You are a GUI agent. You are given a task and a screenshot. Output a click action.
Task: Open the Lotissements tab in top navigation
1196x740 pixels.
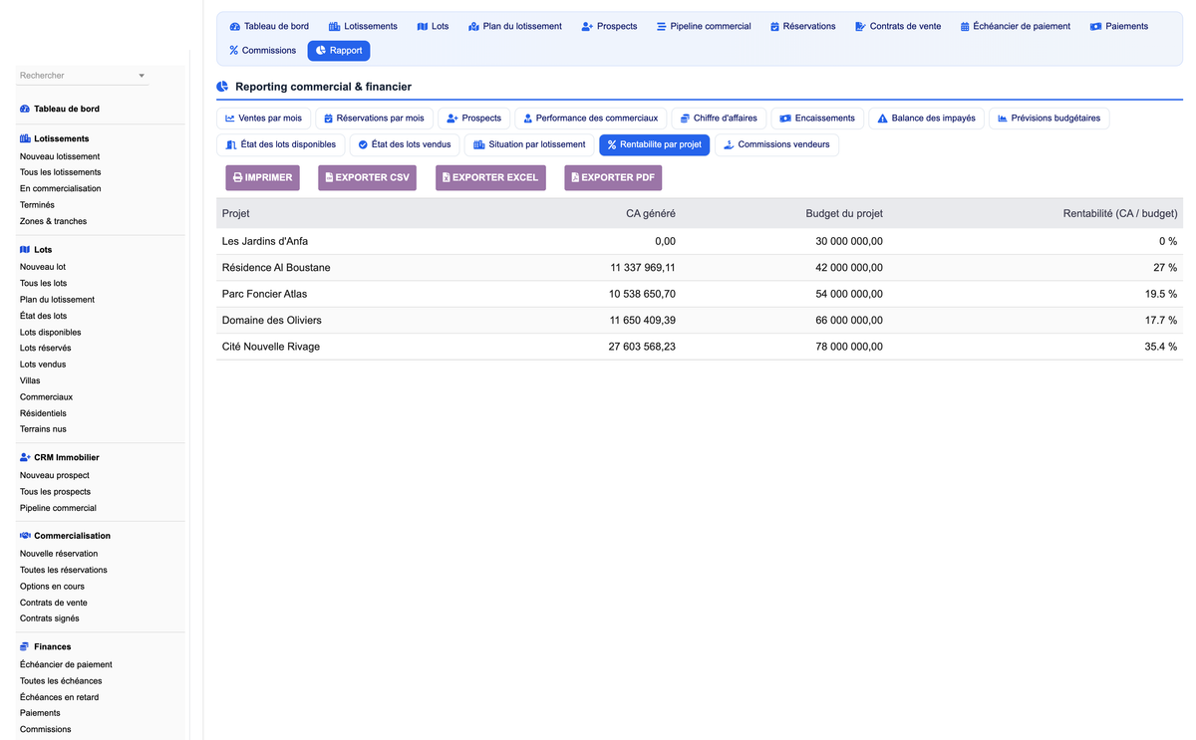point(363,26)
